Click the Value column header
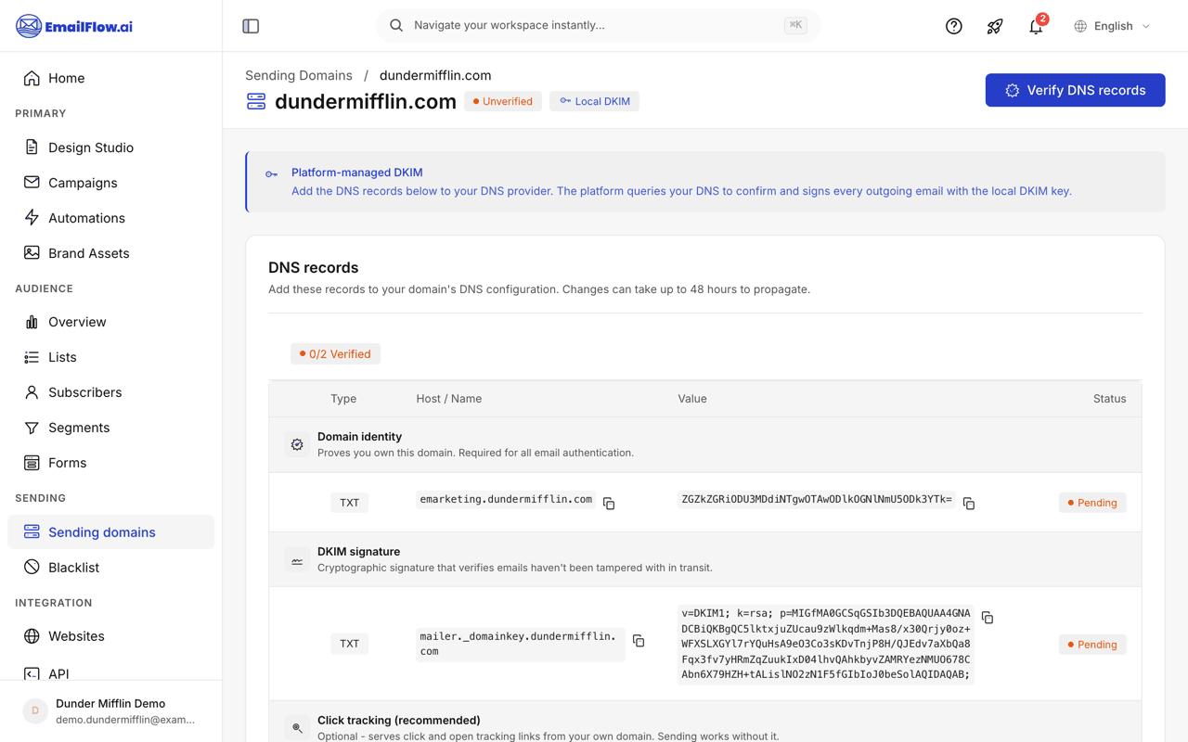This screenshot has width=1188, height=742. pos(692,399)
